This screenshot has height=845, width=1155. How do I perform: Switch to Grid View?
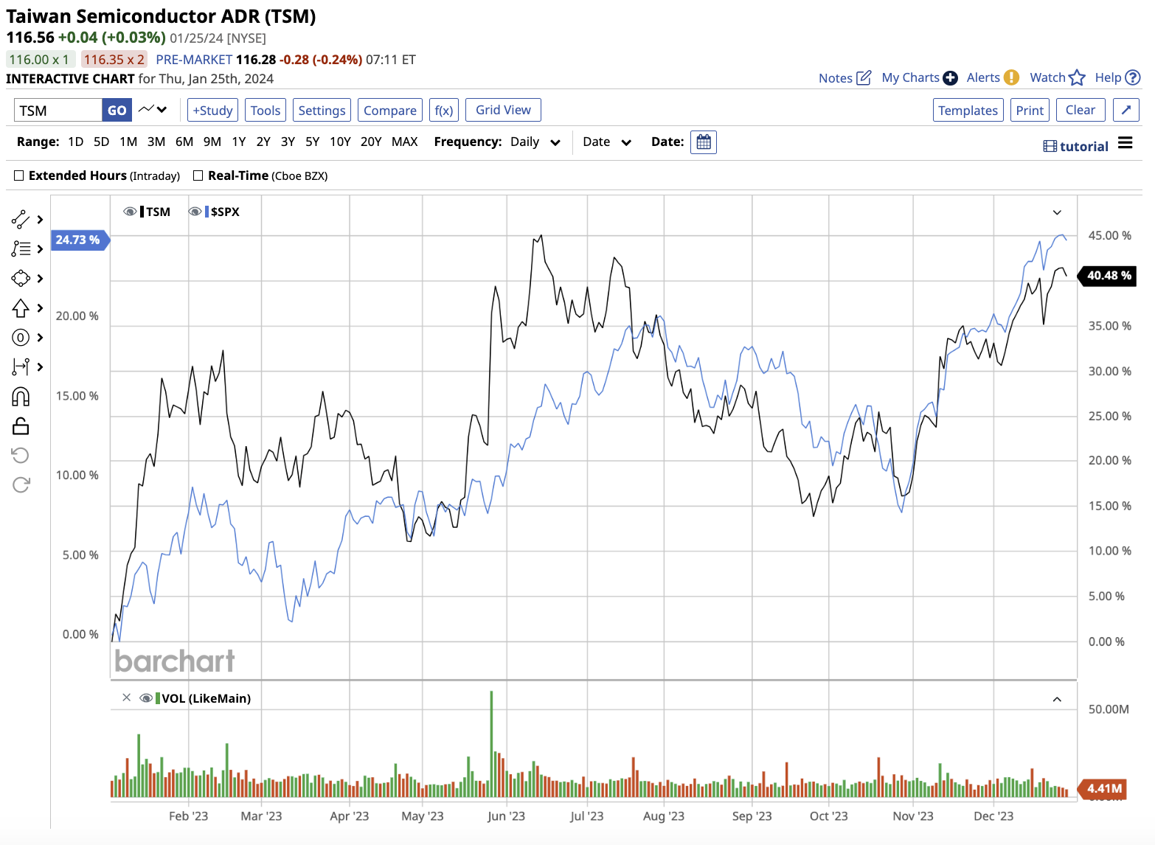pyautogui.click(x=503, y=110)
